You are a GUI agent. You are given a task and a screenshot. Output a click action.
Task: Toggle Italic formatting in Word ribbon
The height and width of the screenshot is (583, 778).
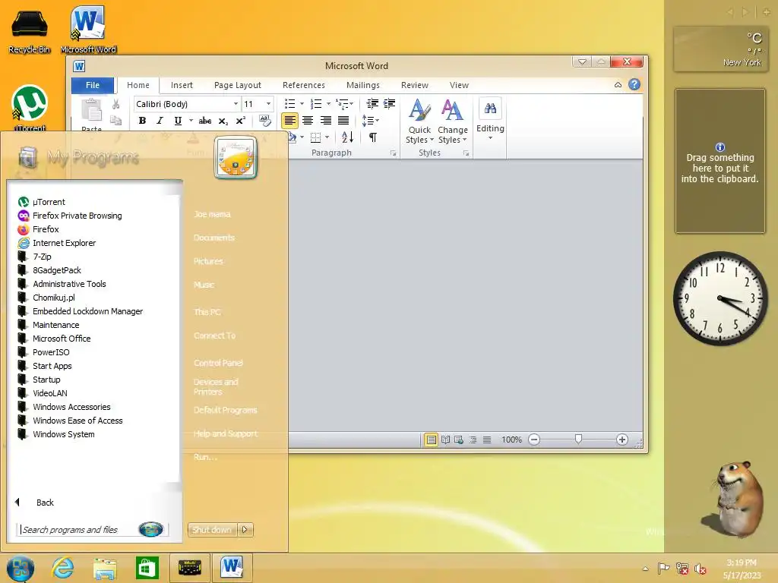pyautogui.click(x=160, y=121)
